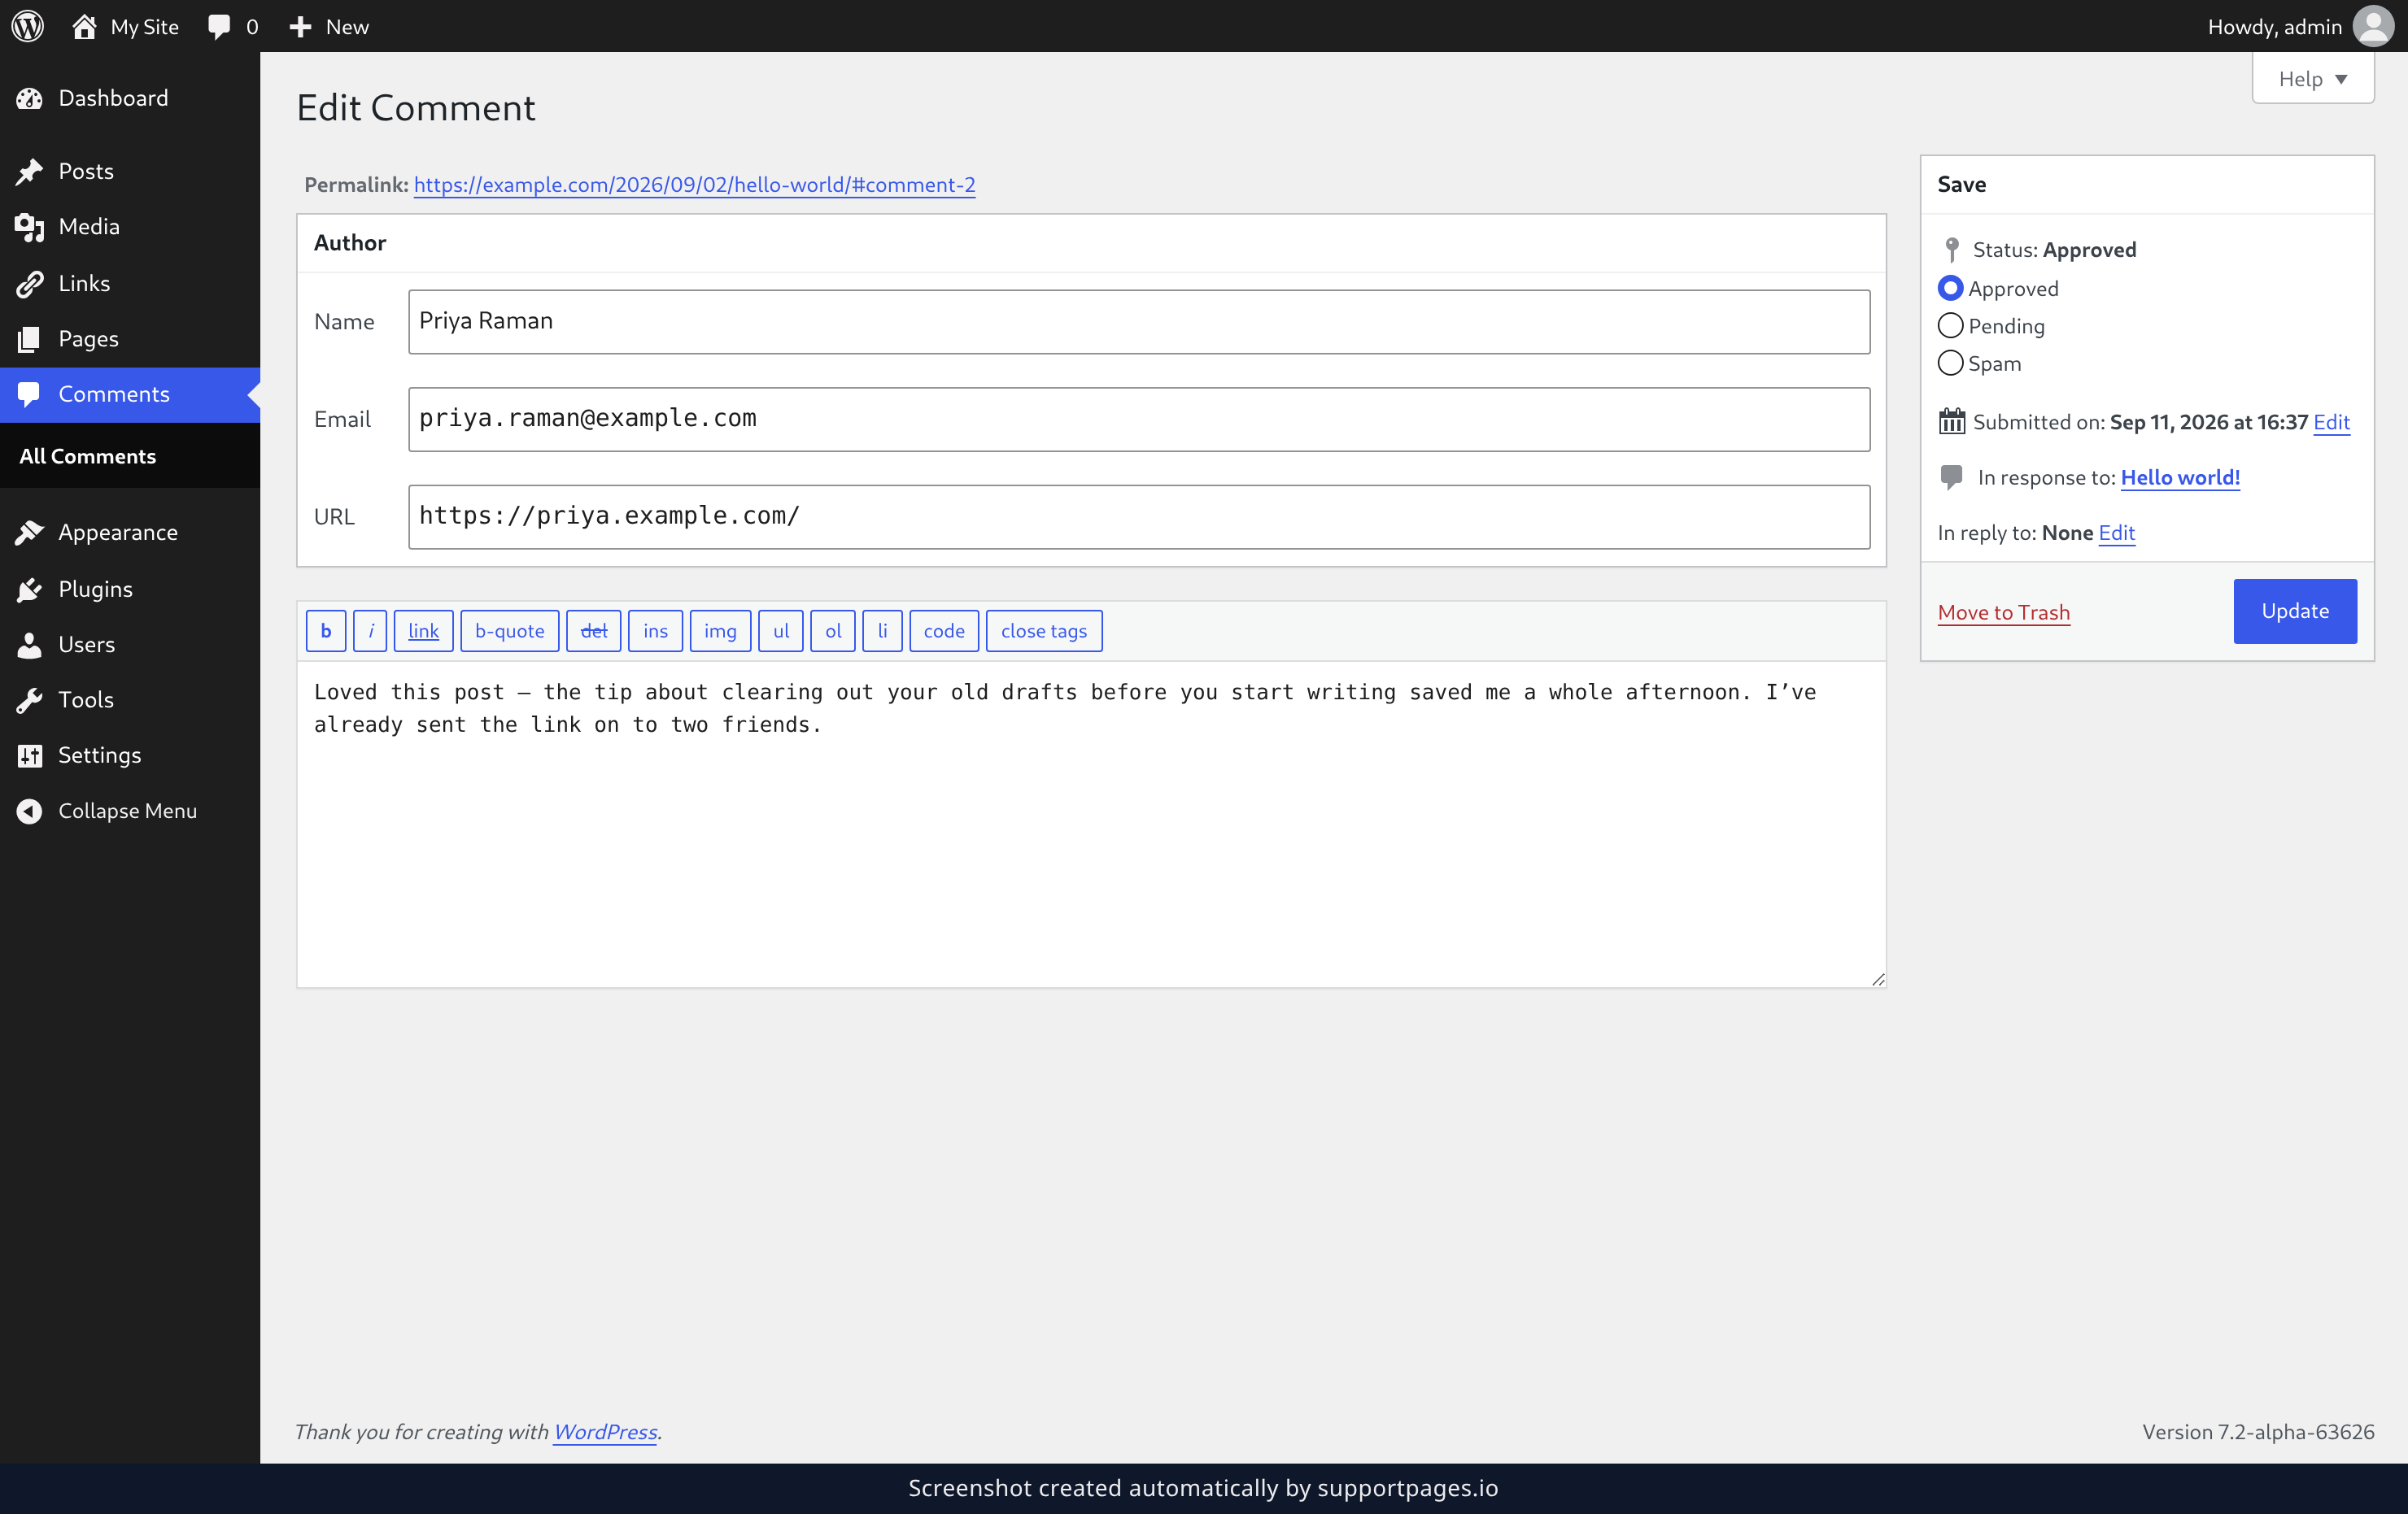Focus the author URL field

click(x=1139, y=516)
